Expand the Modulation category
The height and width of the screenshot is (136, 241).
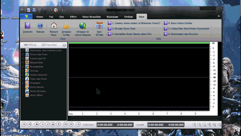[23, 63]
